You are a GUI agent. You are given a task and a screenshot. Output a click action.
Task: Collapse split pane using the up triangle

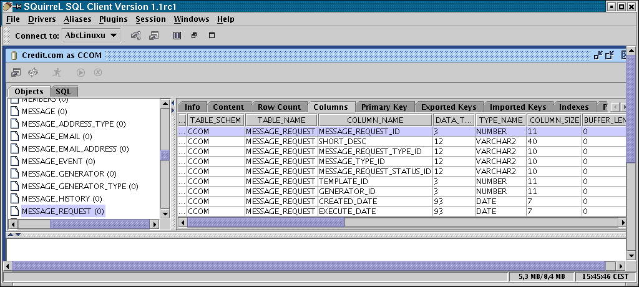click(11, 235)
